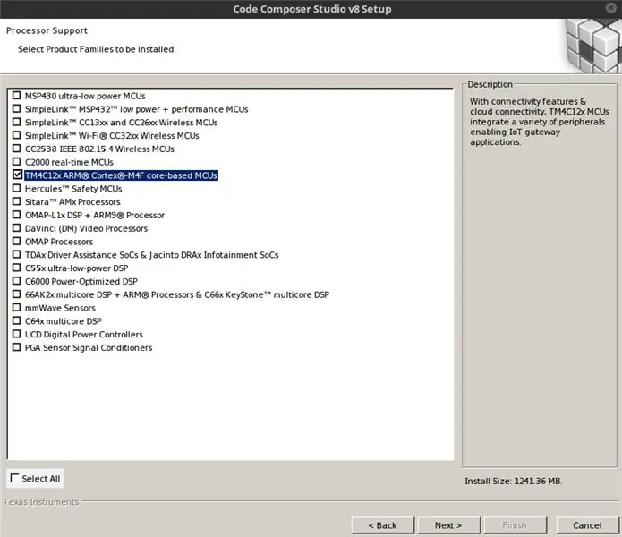Select 'UCD Digital Power Controllers' text
The height and width of the screenshot is (537, 622).
[x=84, y=335]
